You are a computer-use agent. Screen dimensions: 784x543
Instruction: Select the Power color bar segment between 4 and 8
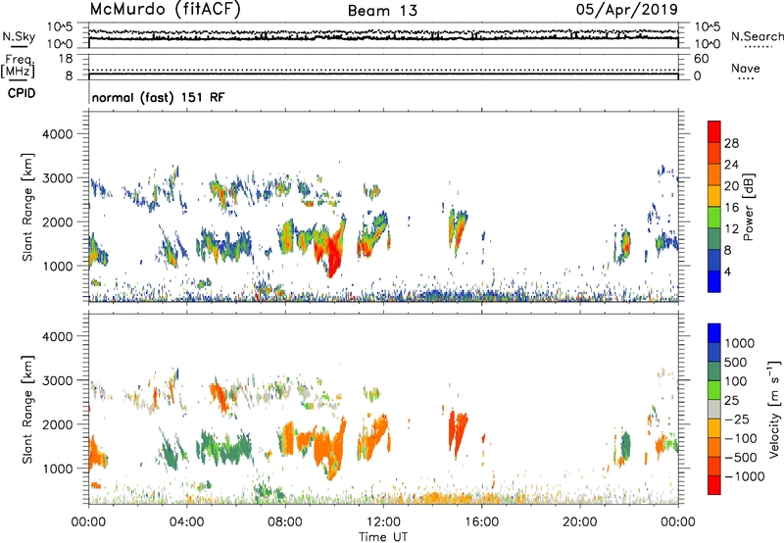(714, 260)
